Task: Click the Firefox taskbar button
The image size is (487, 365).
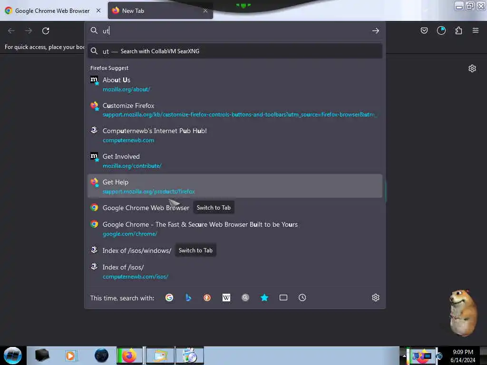Action: point(130,355)
